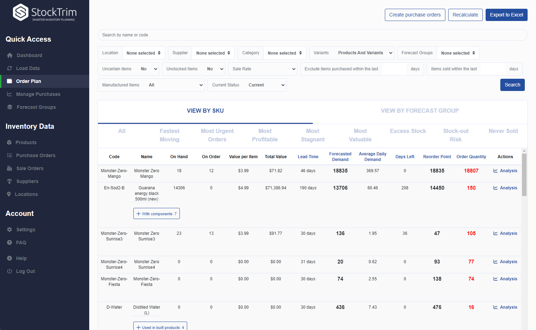This screenshot has width=536, height=330.
Task: Click the Recalculate button
Action: click(x=465, y=15)
